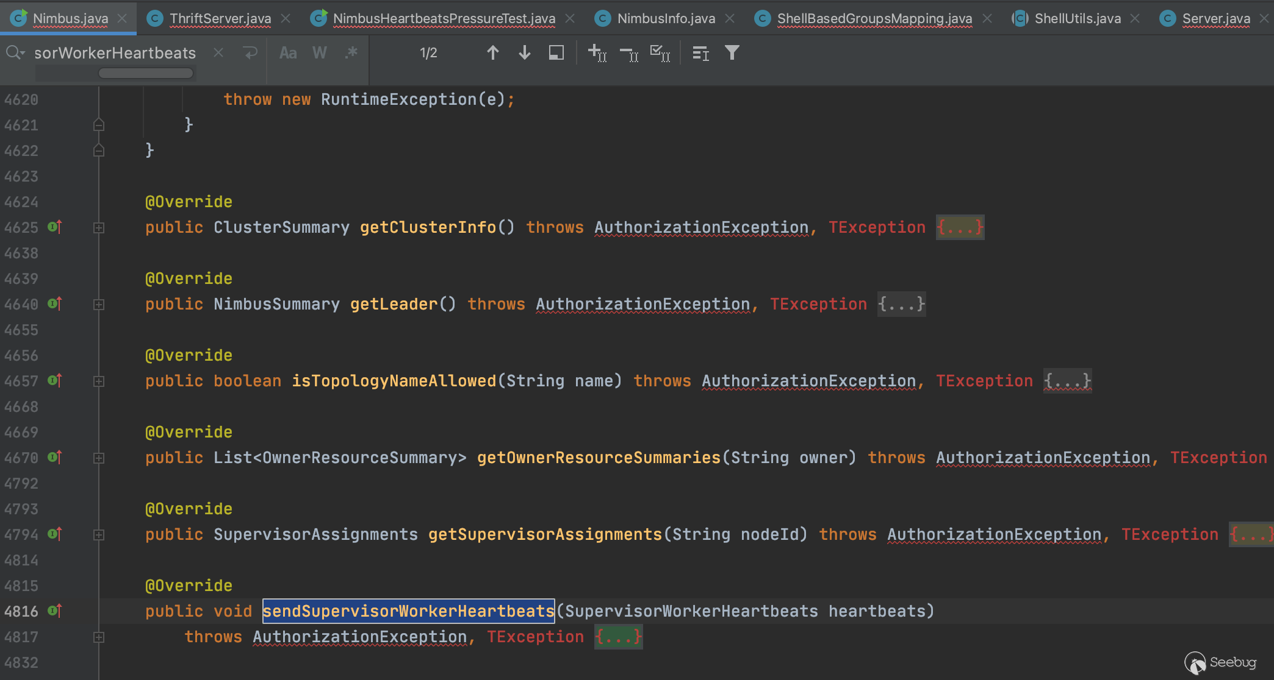Toggle Words (W) search option

pos(319,53)
